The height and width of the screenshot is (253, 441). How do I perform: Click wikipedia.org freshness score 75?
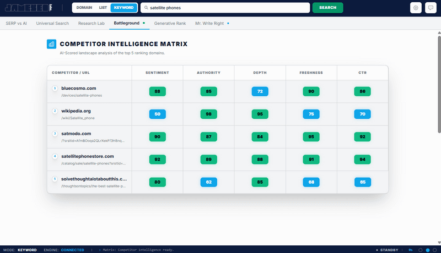[311, 114]
